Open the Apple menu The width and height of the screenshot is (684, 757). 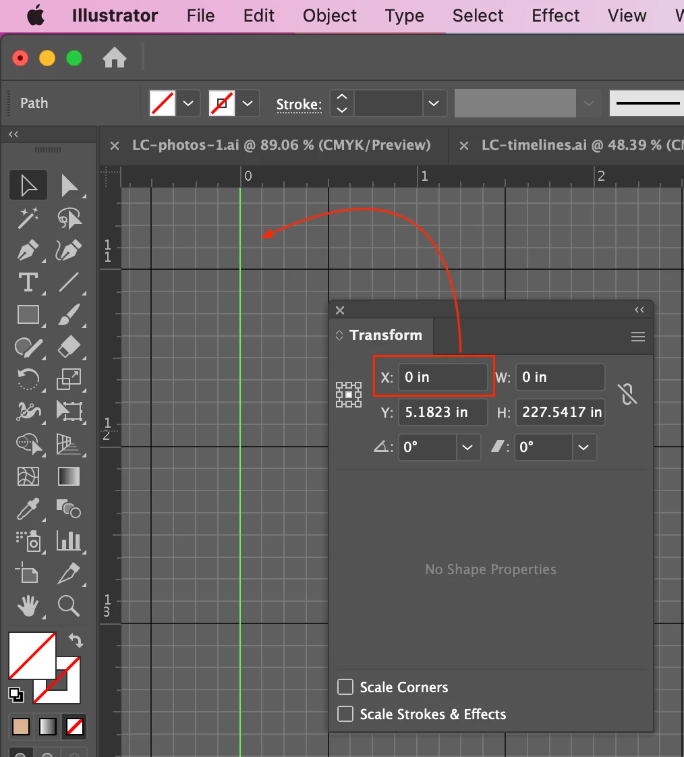point(36,16)
